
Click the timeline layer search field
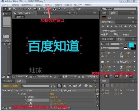35,86
